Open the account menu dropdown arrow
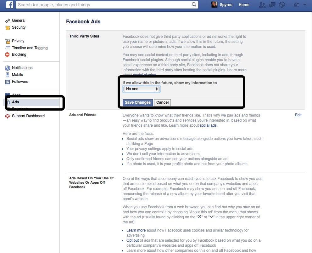 pos(305,5)
